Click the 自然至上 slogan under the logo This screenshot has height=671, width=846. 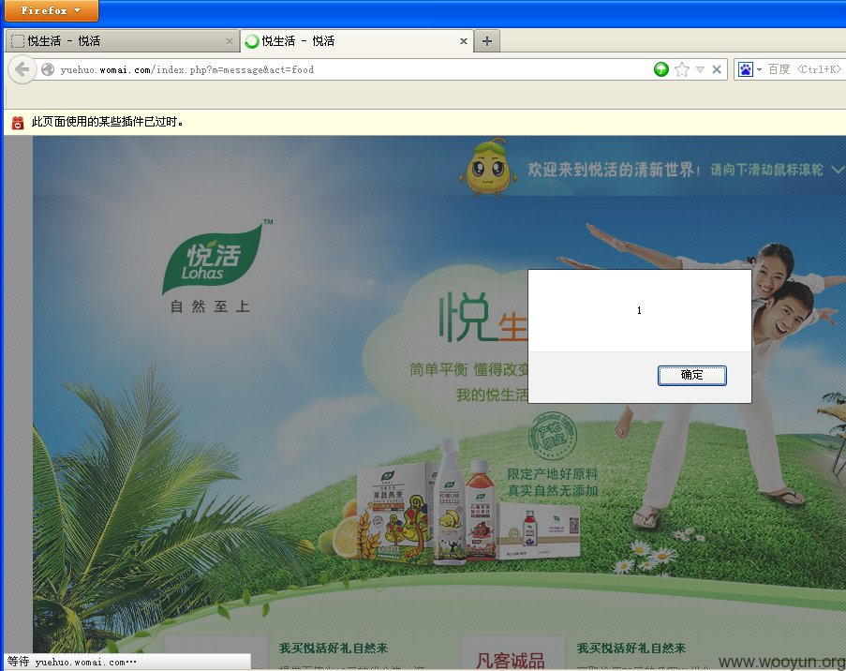pyautogui.click(x=210, y=306)
